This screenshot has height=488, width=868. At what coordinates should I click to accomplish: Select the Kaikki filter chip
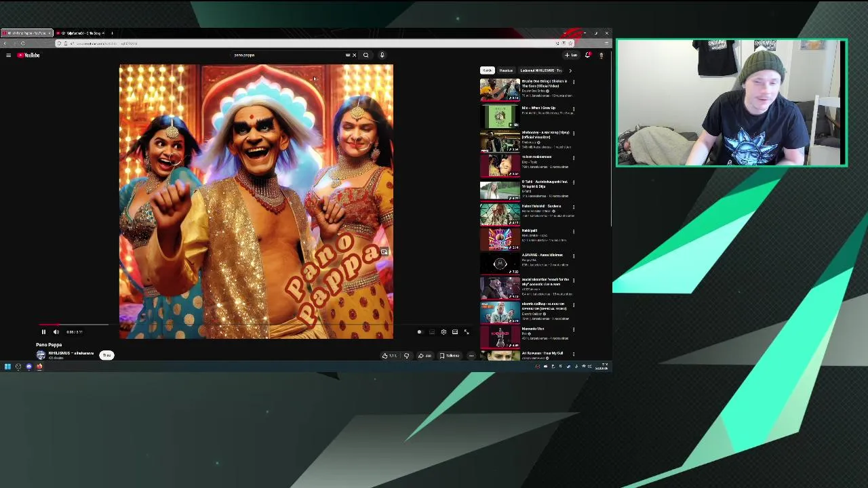tap(487, 70)
